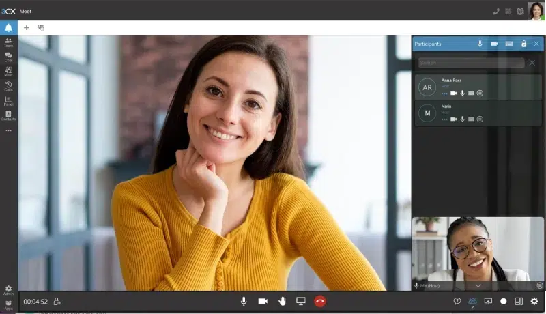Mute your microphone in bottom toolbar
This screenshot has width=546, height=314.
coord(244,301)
